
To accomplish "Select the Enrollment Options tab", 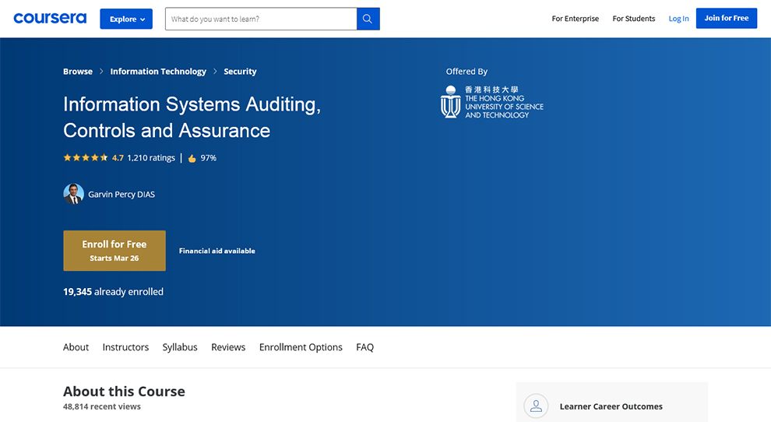I will point(301,347).
